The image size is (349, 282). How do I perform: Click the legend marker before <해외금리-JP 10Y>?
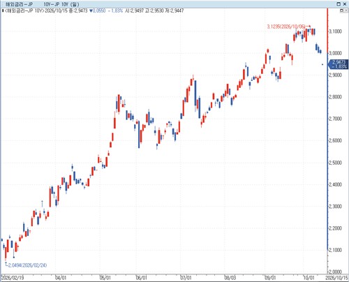[x=3, y=10]
